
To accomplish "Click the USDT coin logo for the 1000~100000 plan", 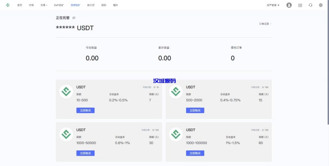I will pyautogui.click(x=176, y=134).
